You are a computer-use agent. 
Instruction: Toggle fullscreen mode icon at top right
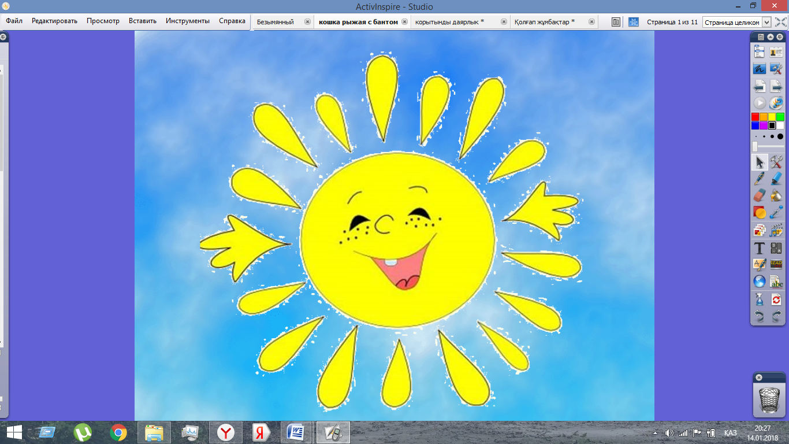(781, 22)
